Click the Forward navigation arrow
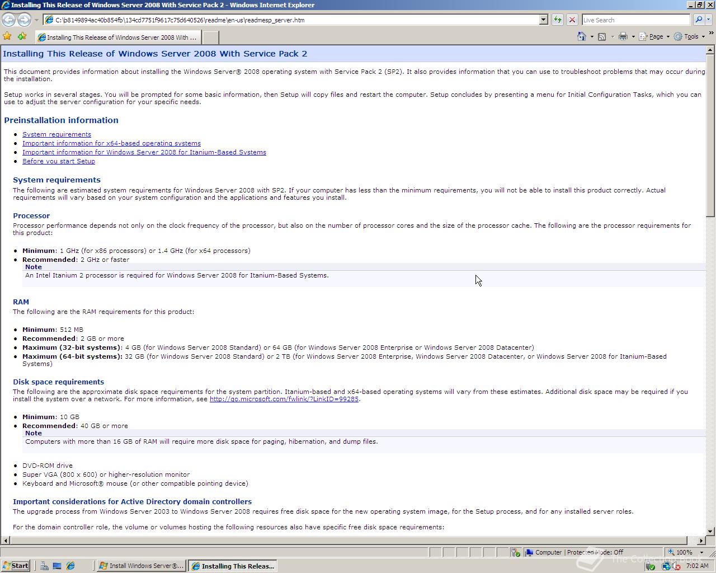Image resolution: width=716 pixels, height=573 pixels. pyautogui.click(x=23, y=20)
